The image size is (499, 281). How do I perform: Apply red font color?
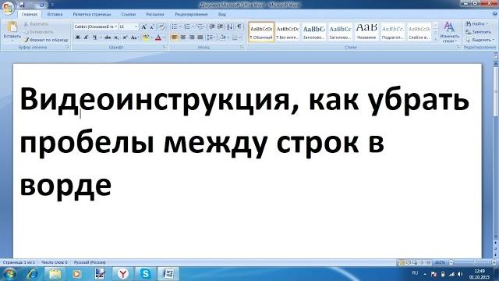(158, 37)
